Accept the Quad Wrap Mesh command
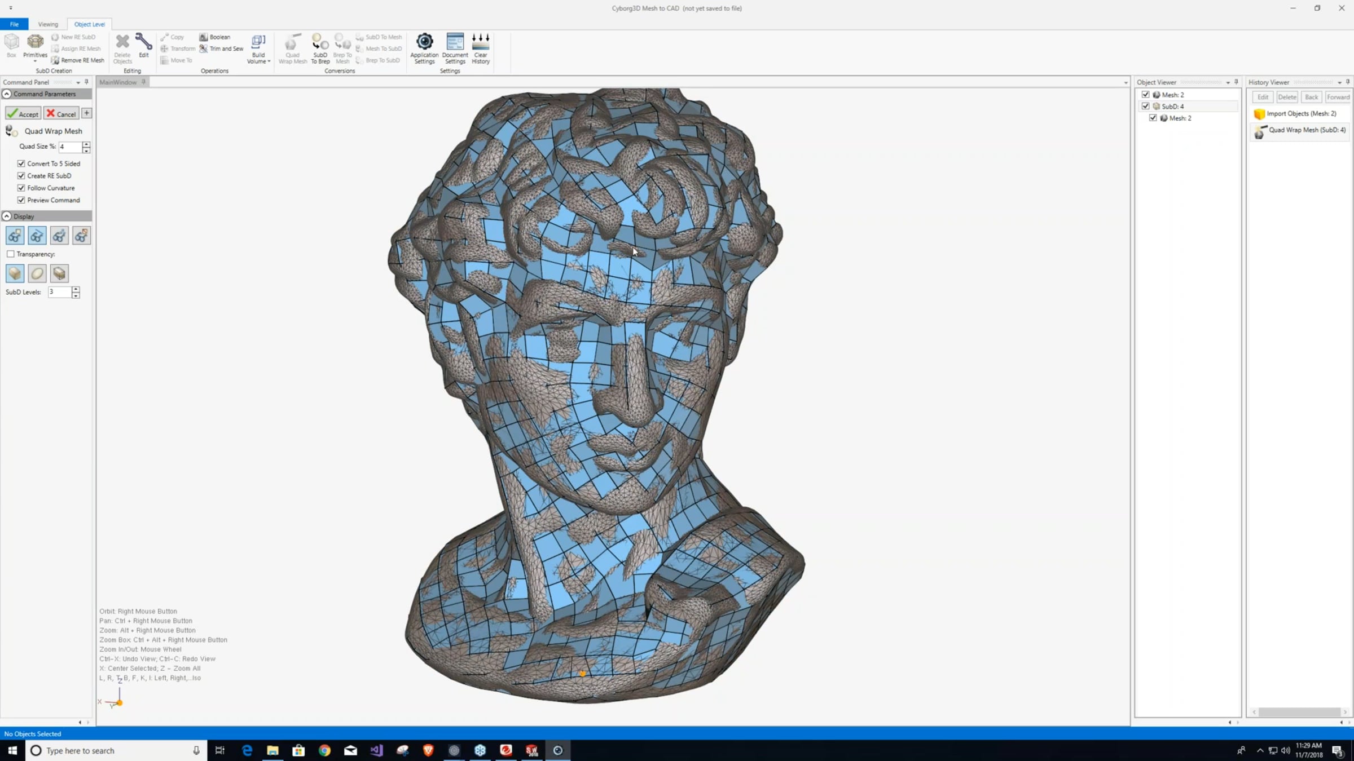1354x761 pixels. click(x=23, y=113)
